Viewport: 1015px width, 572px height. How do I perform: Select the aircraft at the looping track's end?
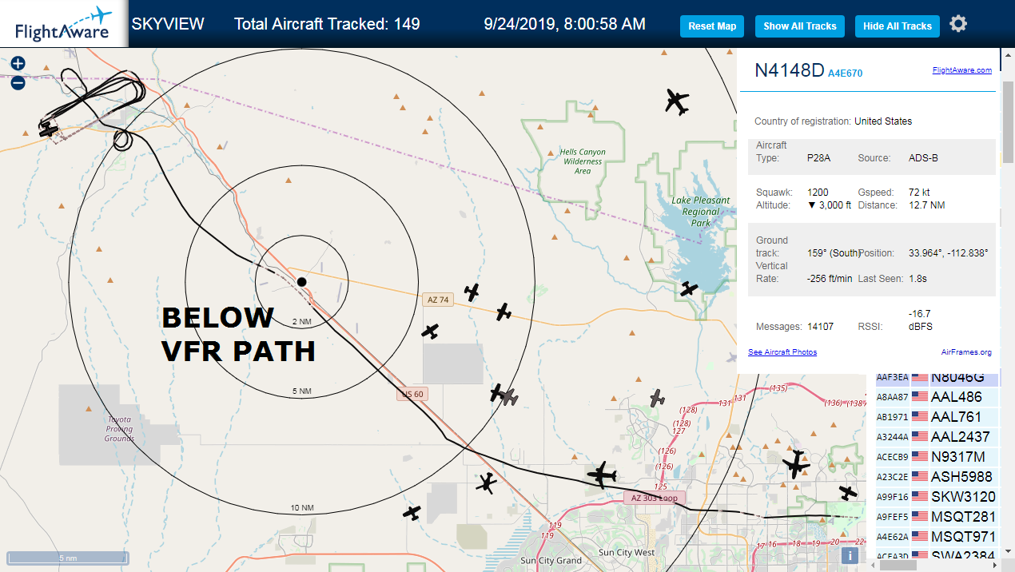[50, 129]
